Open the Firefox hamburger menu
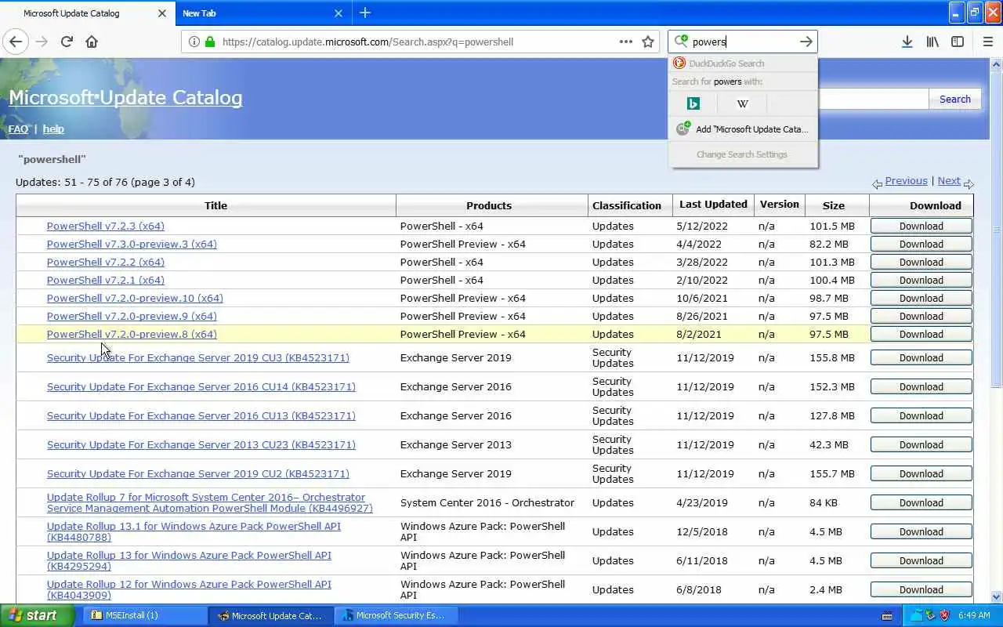 [987, 42]
